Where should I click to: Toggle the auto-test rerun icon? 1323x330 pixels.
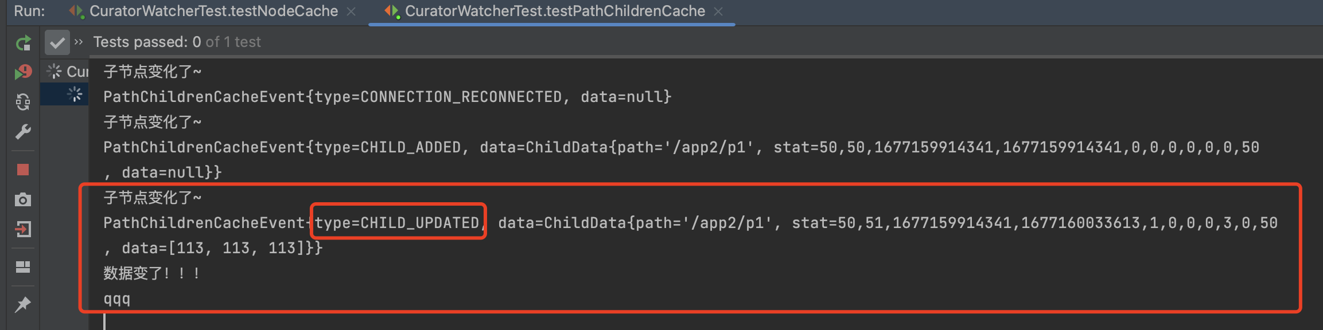point(23,102)
